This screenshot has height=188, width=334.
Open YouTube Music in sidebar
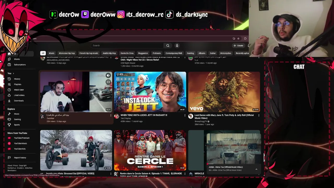point(20,143)
